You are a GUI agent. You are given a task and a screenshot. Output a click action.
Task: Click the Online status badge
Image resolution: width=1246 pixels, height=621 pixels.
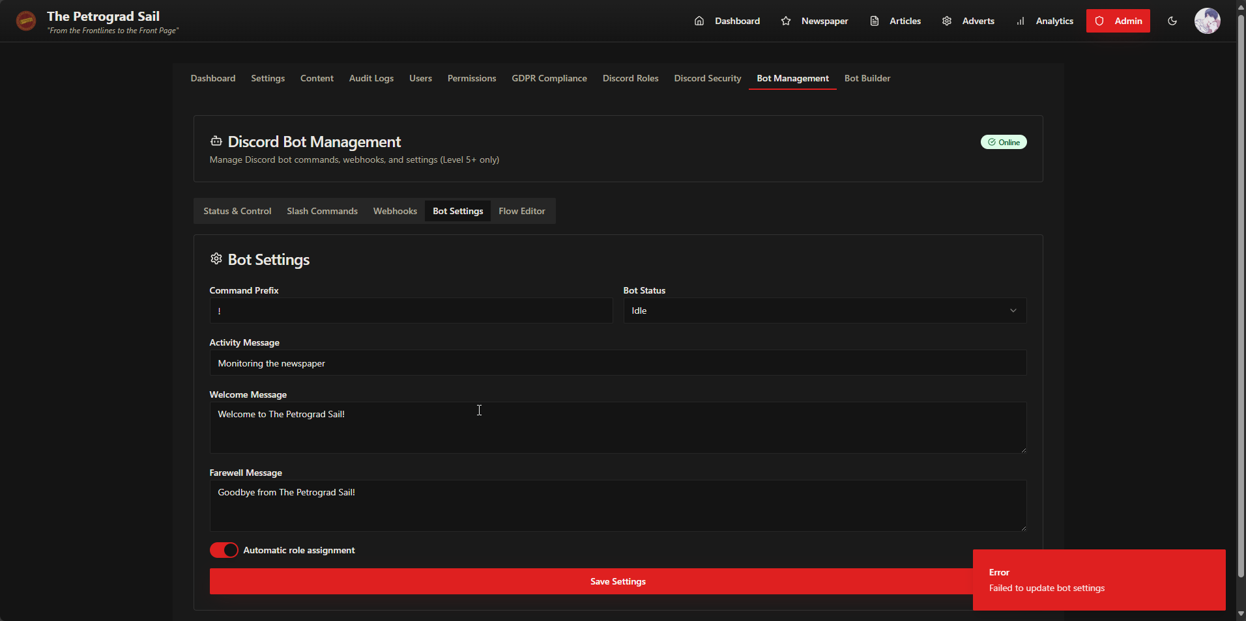(x=1004, y=142)
